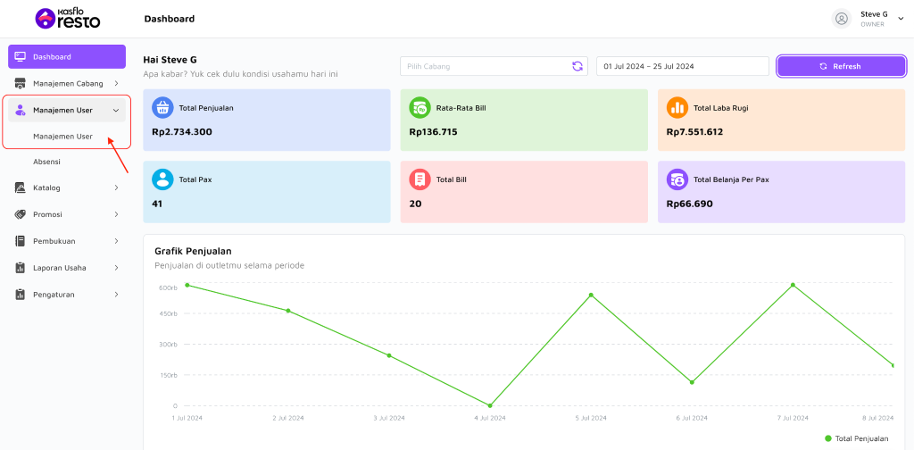Click the Total Penjualan basket icon
Screen dimensions: 914x450
162,108
